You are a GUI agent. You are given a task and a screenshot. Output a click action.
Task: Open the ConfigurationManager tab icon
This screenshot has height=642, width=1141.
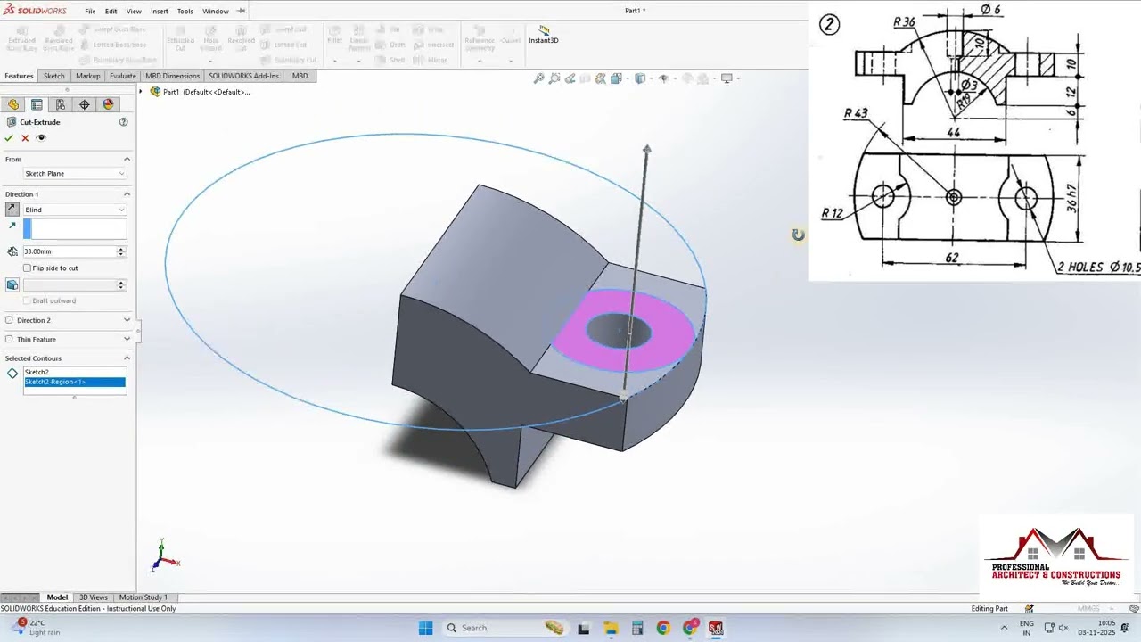61,104
